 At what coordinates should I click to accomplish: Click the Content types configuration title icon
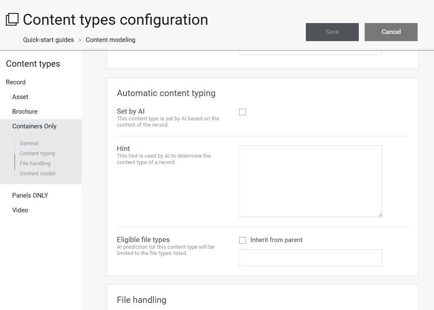pyautogui.click(x=12, y=20)
